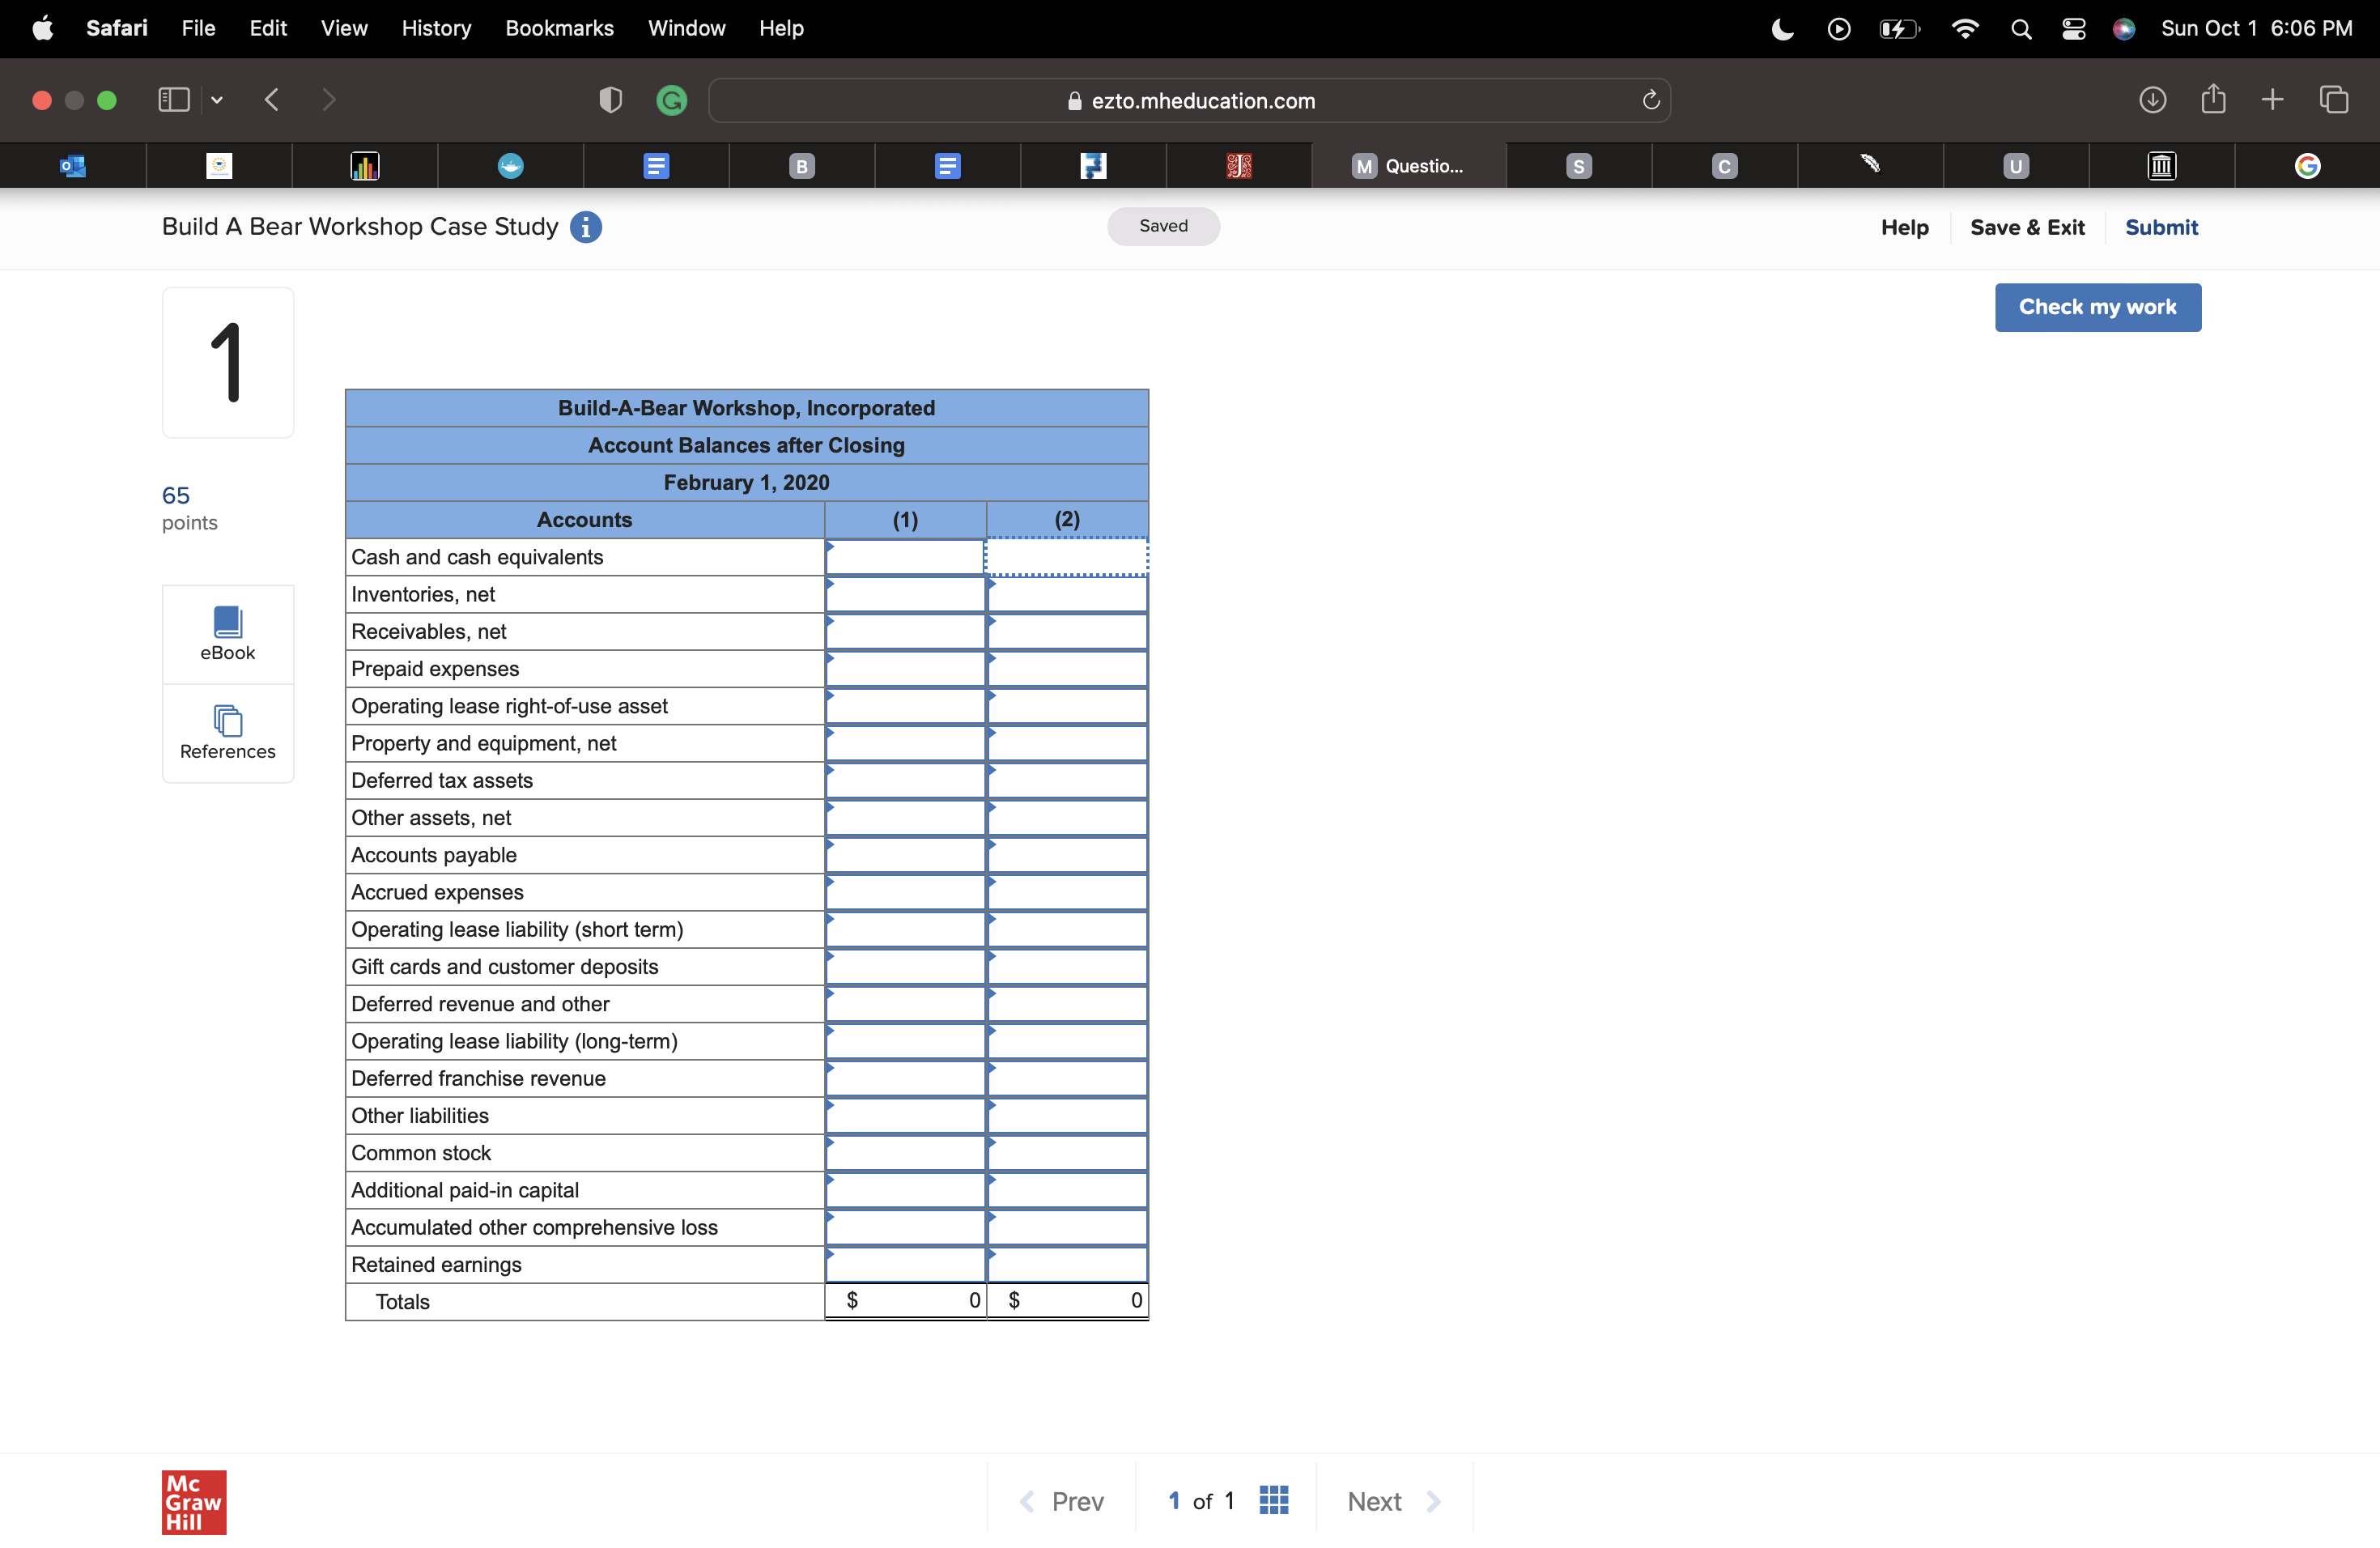2380x1548 pixels.
Task: Open macOS Control Center icon
Action: click(x=2074, y=29)
